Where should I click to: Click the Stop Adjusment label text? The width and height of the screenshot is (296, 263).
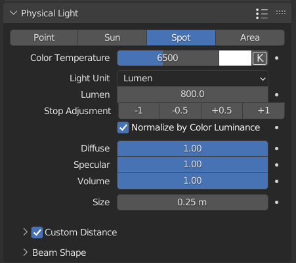77,111
